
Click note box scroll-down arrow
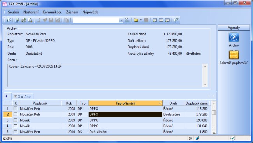tap(205, 84)
